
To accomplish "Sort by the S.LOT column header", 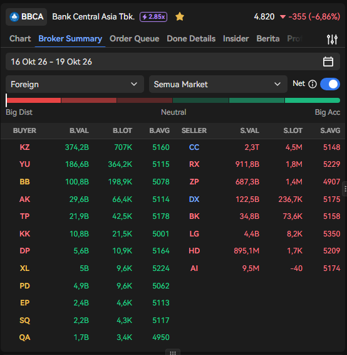I will [x=293, y=130].
